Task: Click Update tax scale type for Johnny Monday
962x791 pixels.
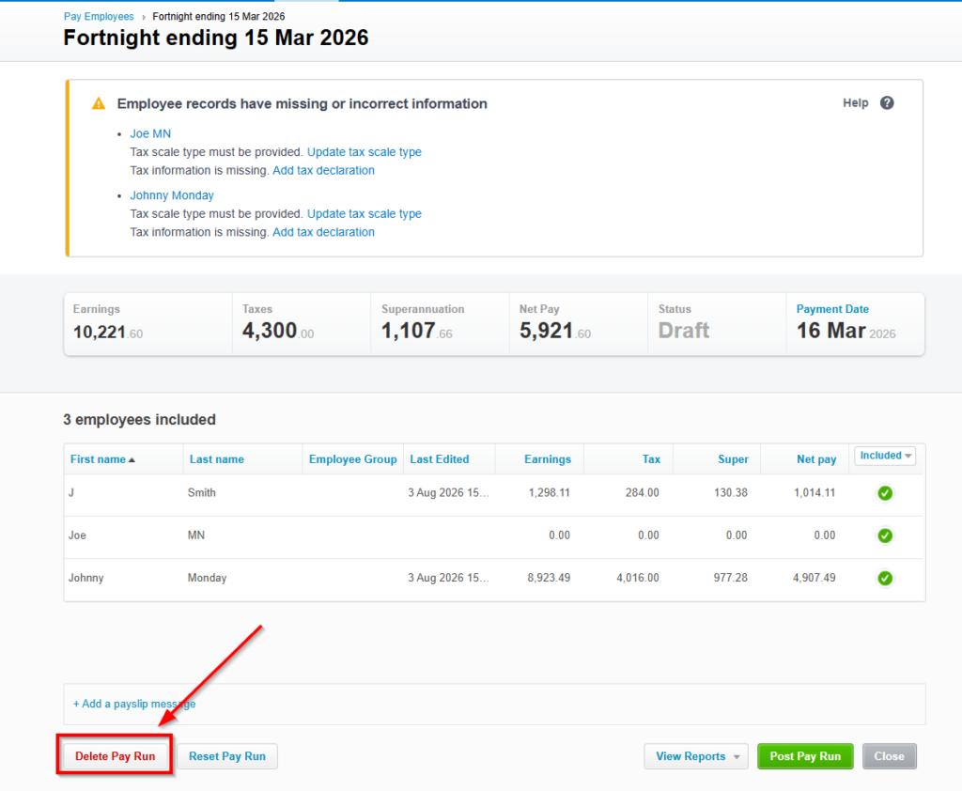Action: (365, 213)
